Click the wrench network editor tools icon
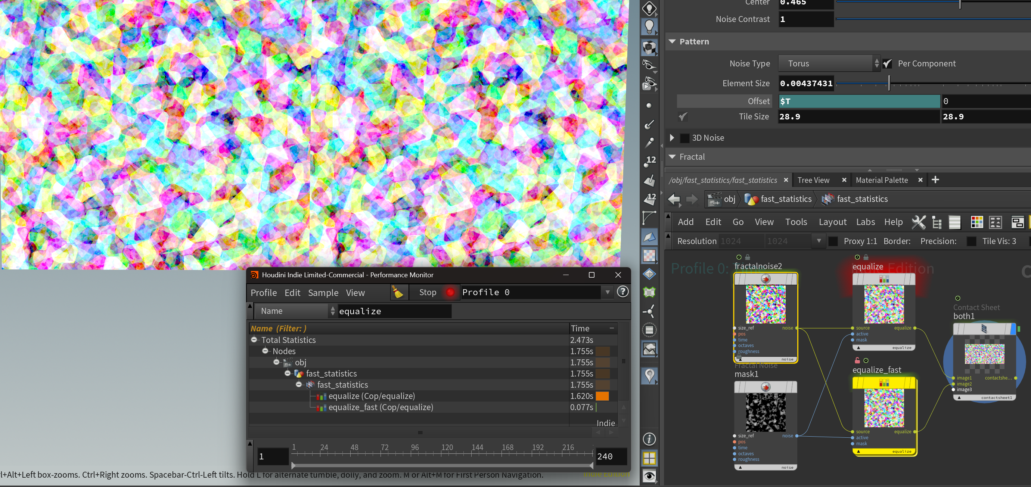Viewport: 1031px width, 487px height. [x=919, y=222]
